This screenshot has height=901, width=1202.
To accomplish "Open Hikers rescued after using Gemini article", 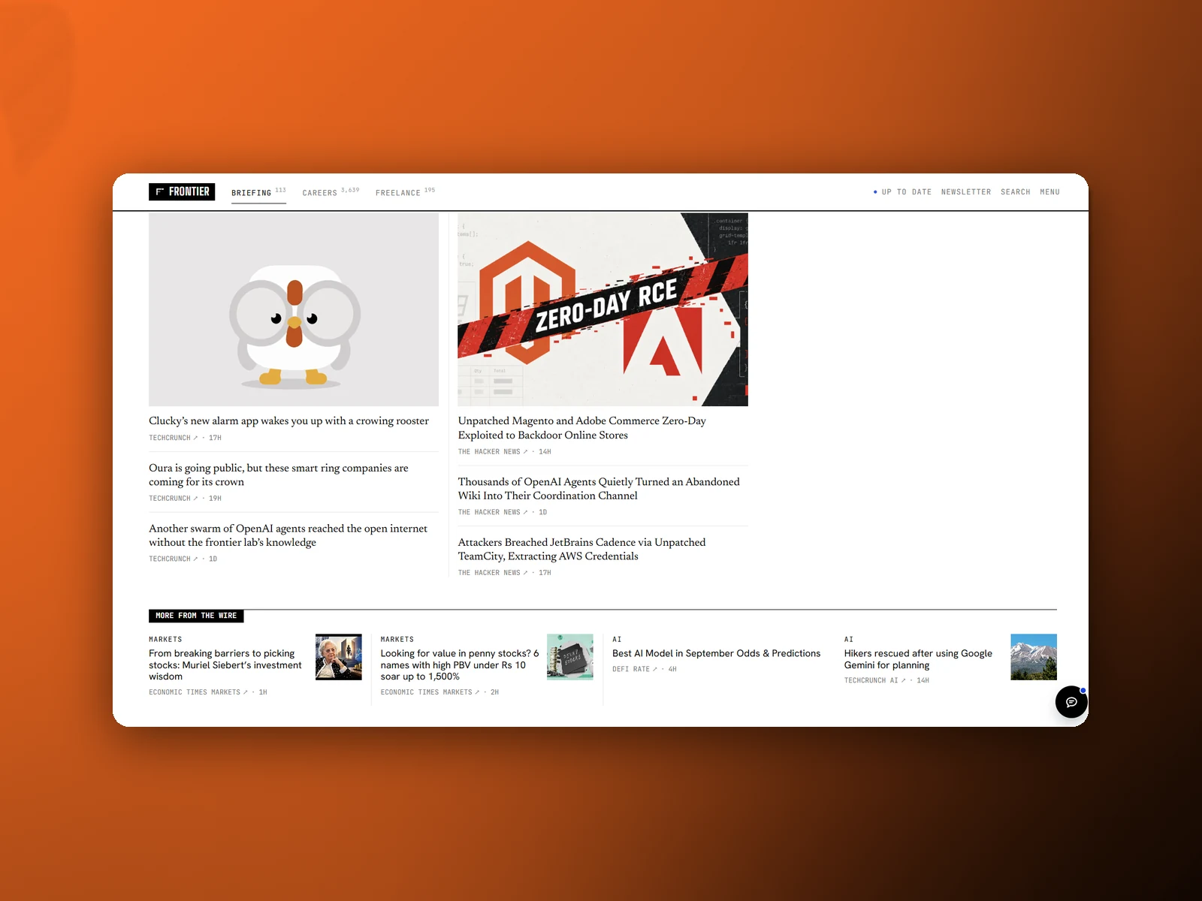I will (x=918, y=659).
